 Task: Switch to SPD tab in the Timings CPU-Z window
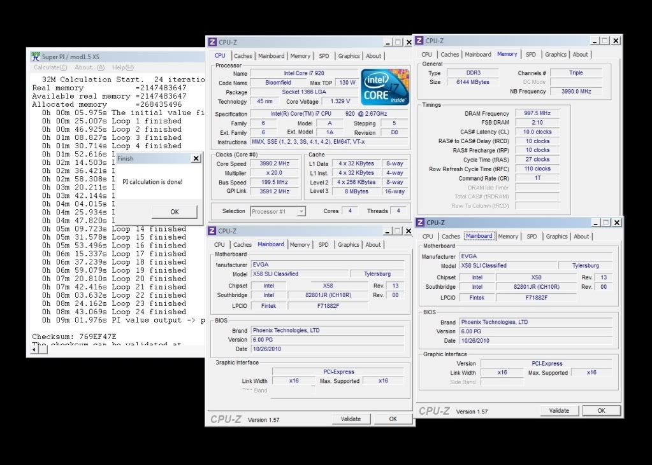(x=530, y=55)
